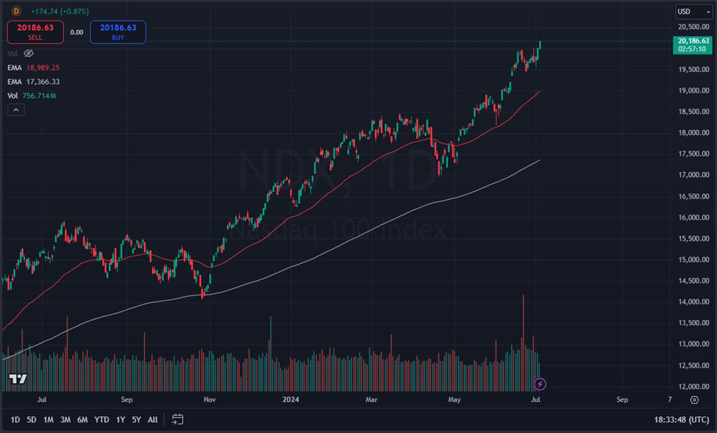Select the 1M time range
The height and width of the screenshot is (433, 717).
[x=49, y=420]
